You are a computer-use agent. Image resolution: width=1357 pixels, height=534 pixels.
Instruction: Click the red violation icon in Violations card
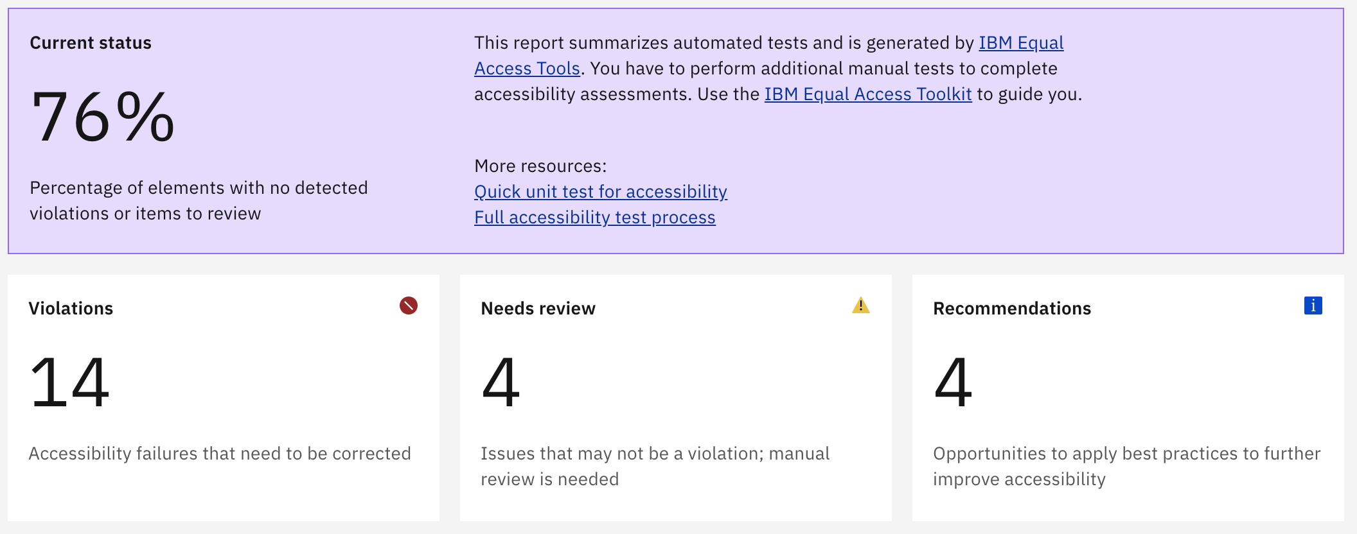coord(409,306)
